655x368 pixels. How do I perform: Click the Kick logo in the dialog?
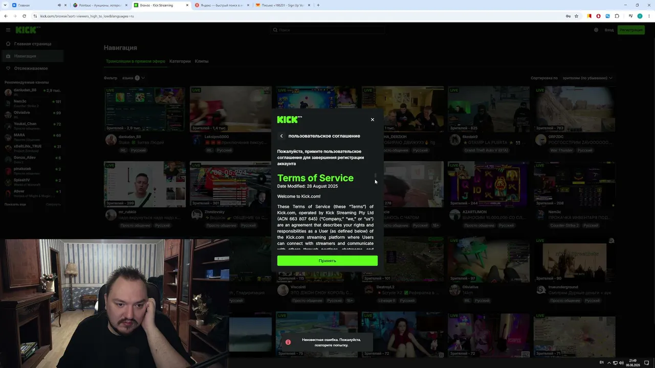pos(290,120)
